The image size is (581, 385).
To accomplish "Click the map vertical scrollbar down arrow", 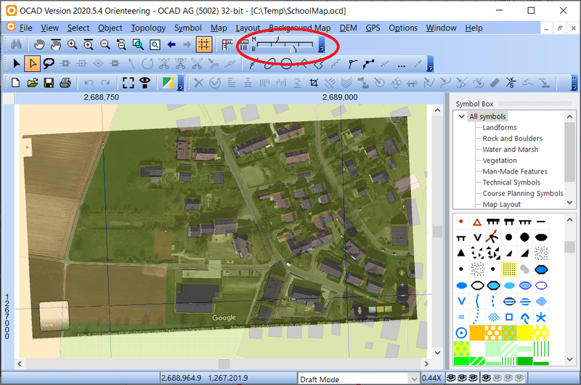I will (438, 352).
